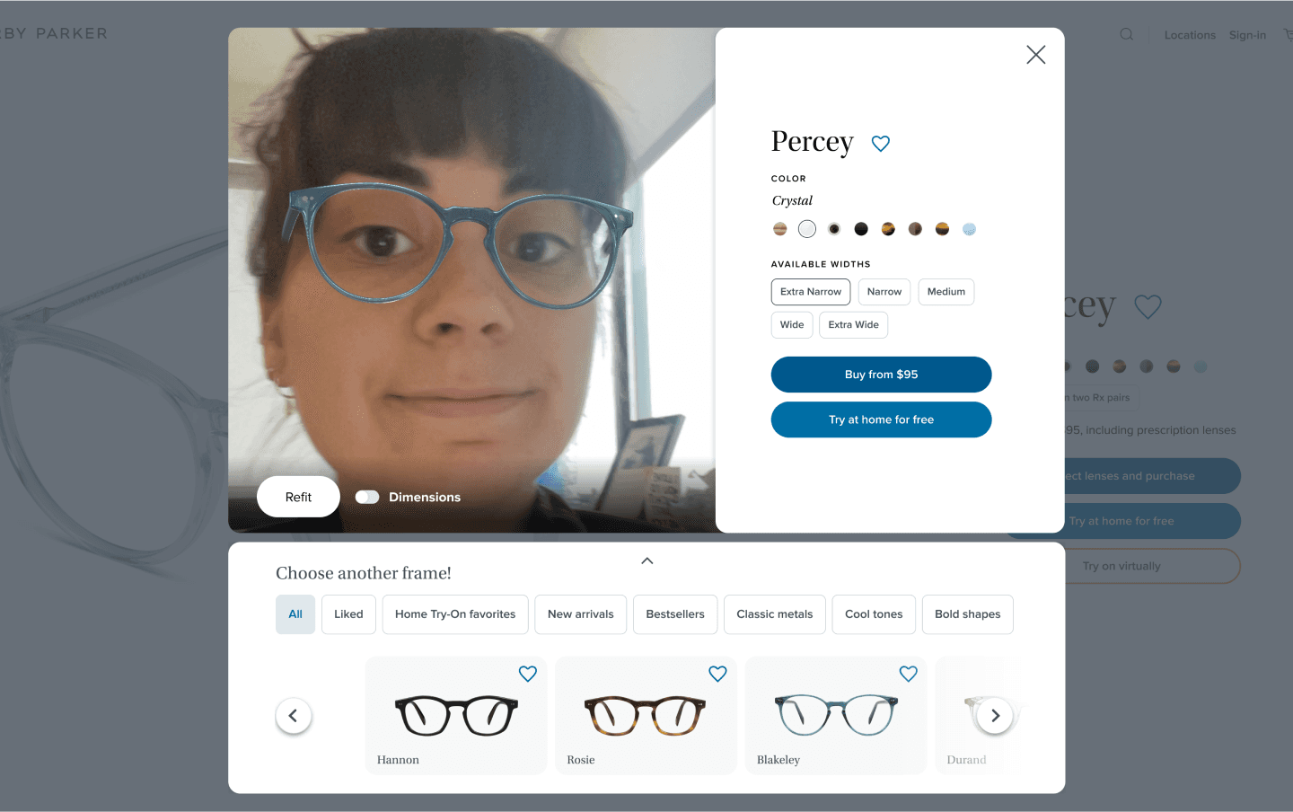This screenshot has width=1293, height=812.
Task: Select the Medium width
Action: (946, 292)
